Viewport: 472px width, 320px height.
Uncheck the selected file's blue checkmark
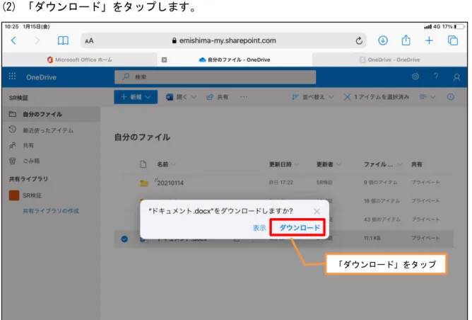124,239
